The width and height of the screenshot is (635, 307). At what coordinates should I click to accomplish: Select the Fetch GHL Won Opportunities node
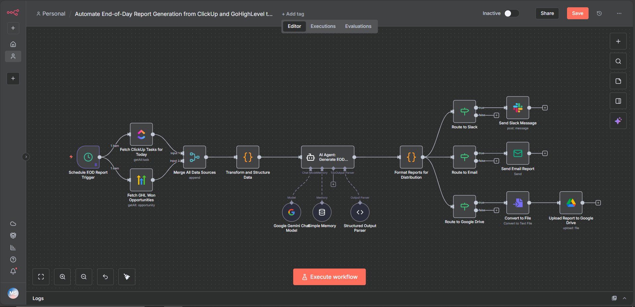(x=141, y=180)
